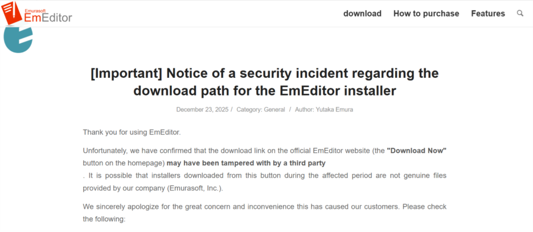The width and height of the screenshot is (533, 232).
Task: Click the blue circular "e" logo
Action: pyautogui.click(x=18, y=40)
